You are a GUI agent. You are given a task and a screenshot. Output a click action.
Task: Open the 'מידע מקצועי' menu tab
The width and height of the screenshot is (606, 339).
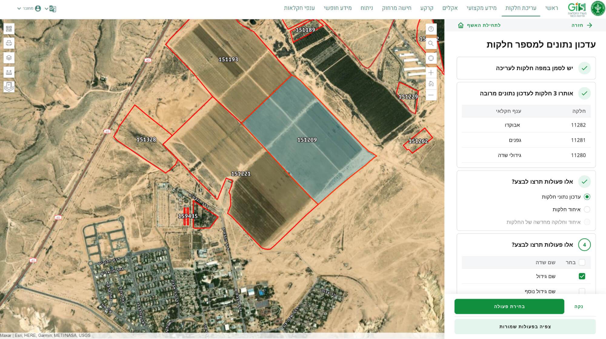[481, 8]
